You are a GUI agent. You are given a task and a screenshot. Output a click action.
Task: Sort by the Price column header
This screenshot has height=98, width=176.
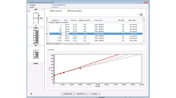pos(65,20)
